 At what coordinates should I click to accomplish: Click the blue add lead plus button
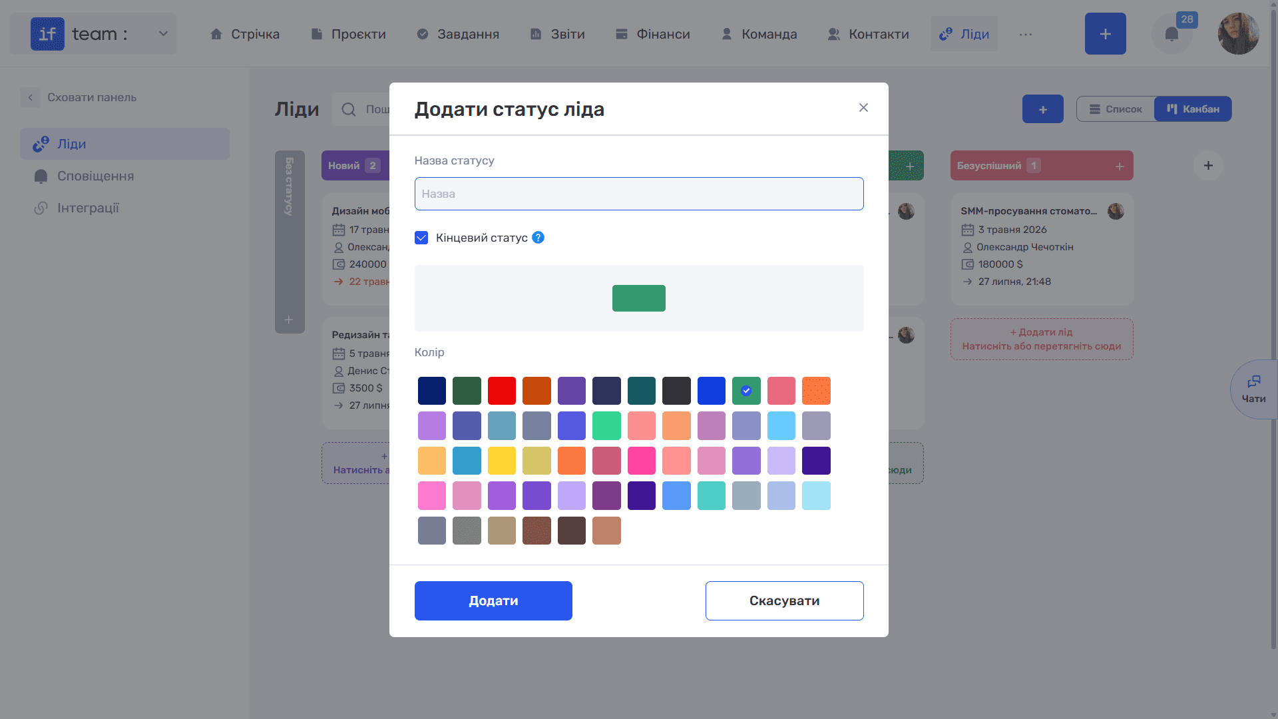point(1042,109)
